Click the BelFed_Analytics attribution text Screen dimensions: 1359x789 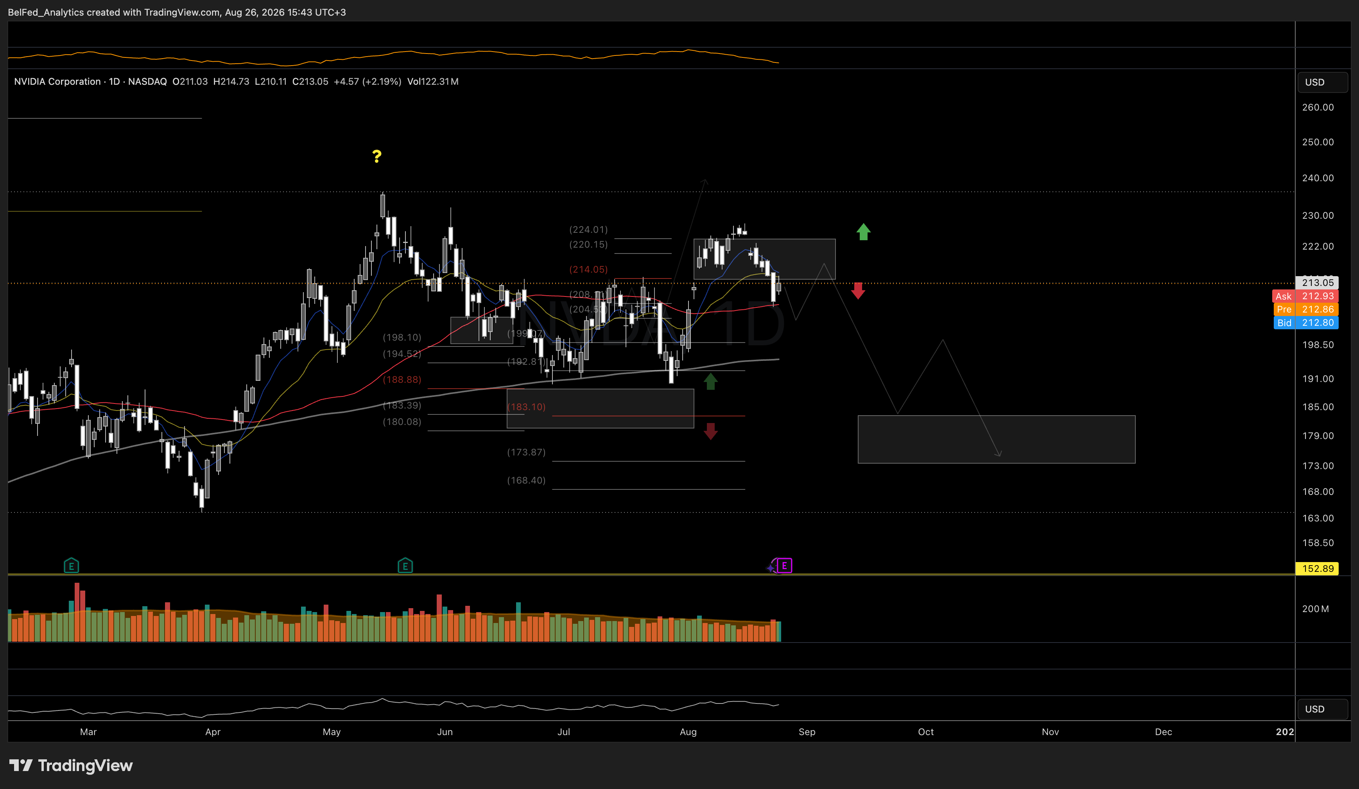pos(177,12)
